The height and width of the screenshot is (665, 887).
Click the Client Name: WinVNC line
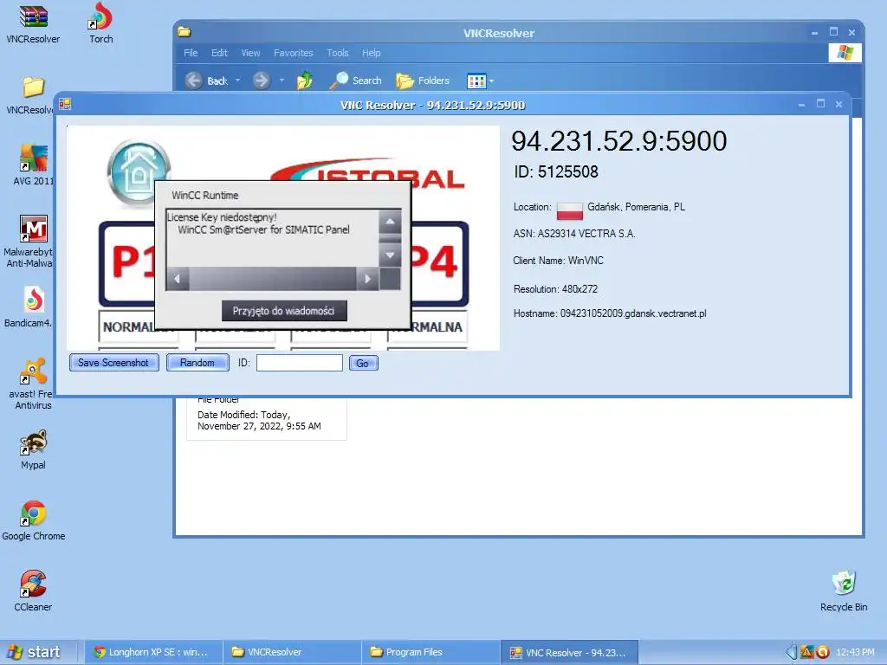tap(559, 261)
